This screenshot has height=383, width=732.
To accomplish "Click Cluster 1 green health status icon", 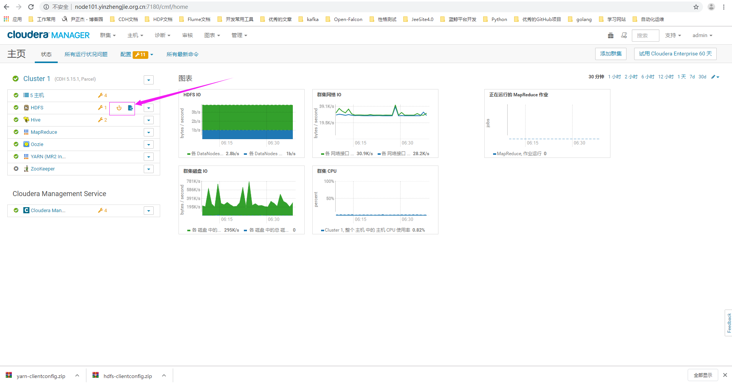I will point(16,79).
